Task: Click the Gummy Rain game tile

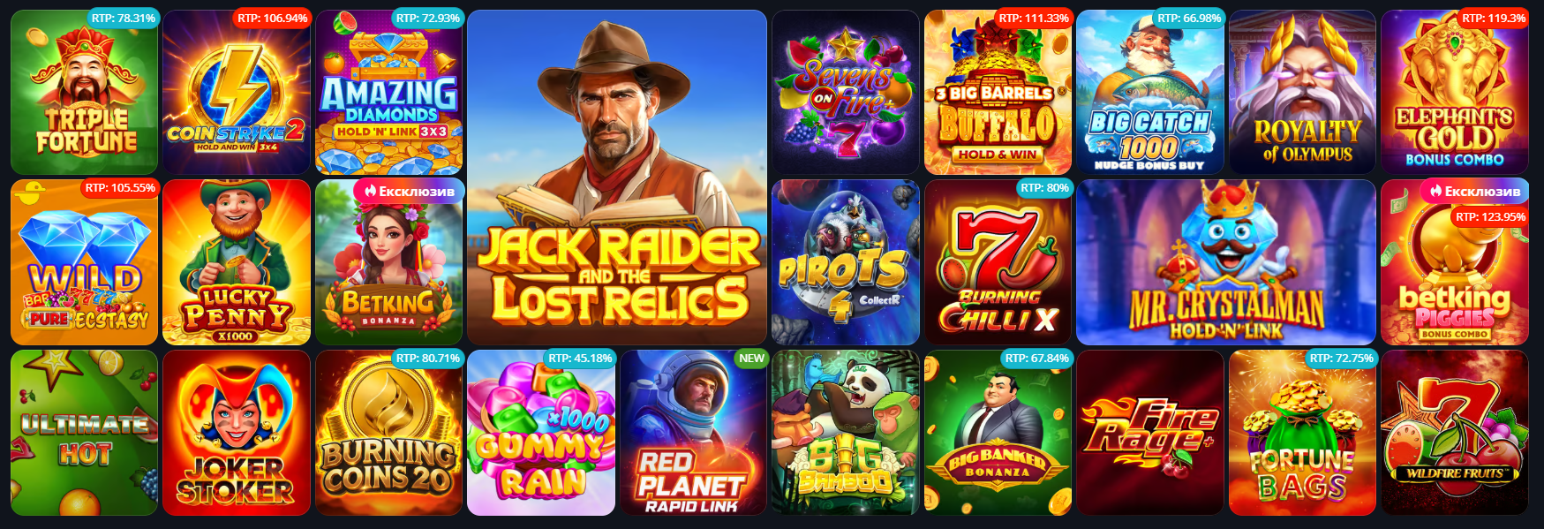Action: click(x=541, y=433)
